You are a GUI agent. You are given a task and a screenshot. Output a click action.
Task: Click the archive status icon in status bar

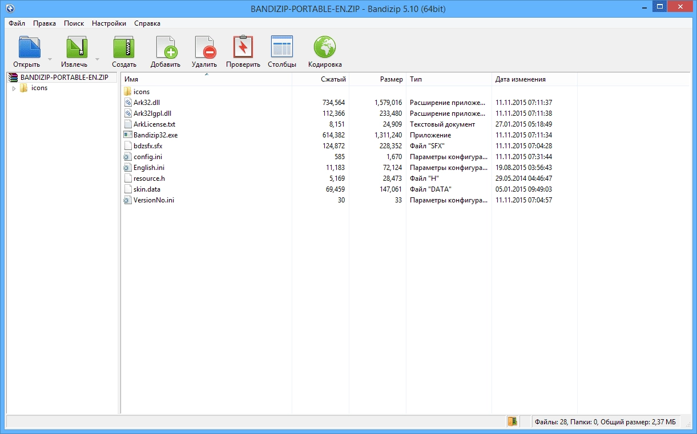(x=513, y=422)
